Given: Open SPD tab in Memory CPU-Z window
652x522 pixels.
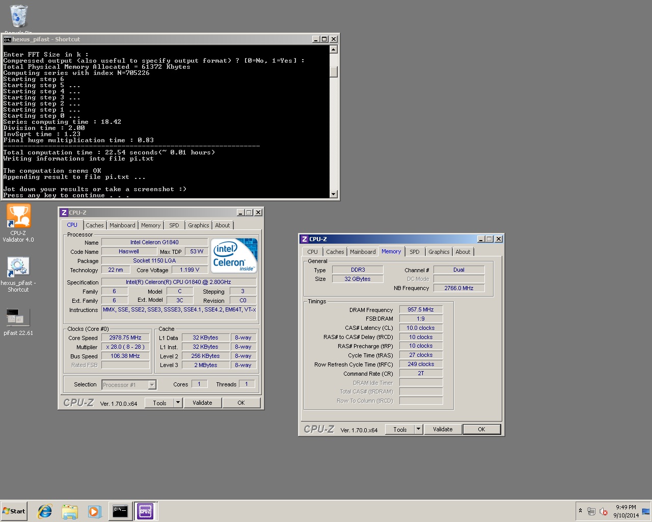Looking at the screenshot, I should [415, 252].
